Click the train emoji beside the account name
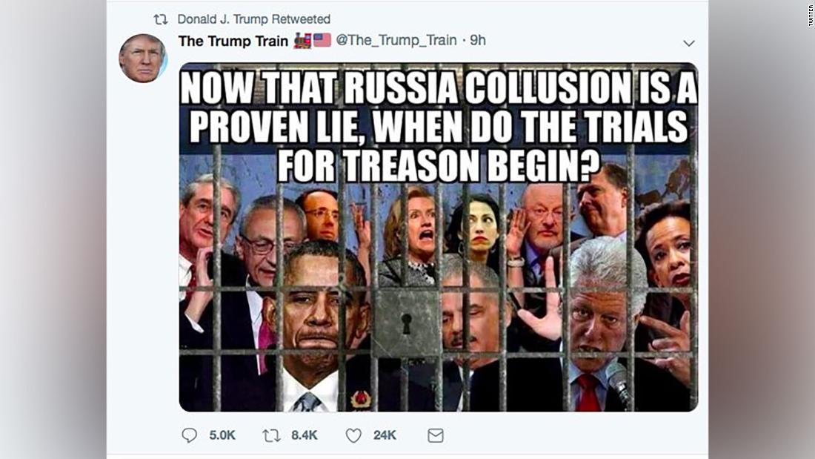 tap(302, 40)
